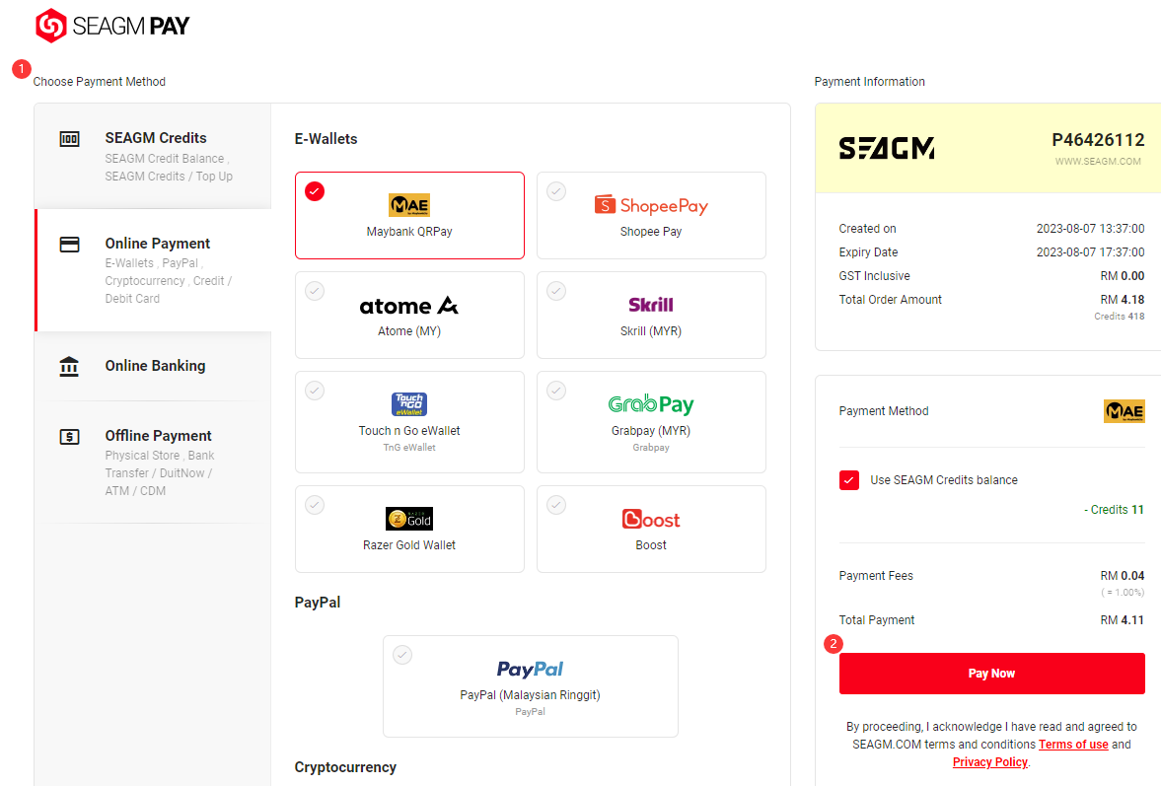
Task: Pick the Skrill (MYR) logo
Action: tap(651, 305)
